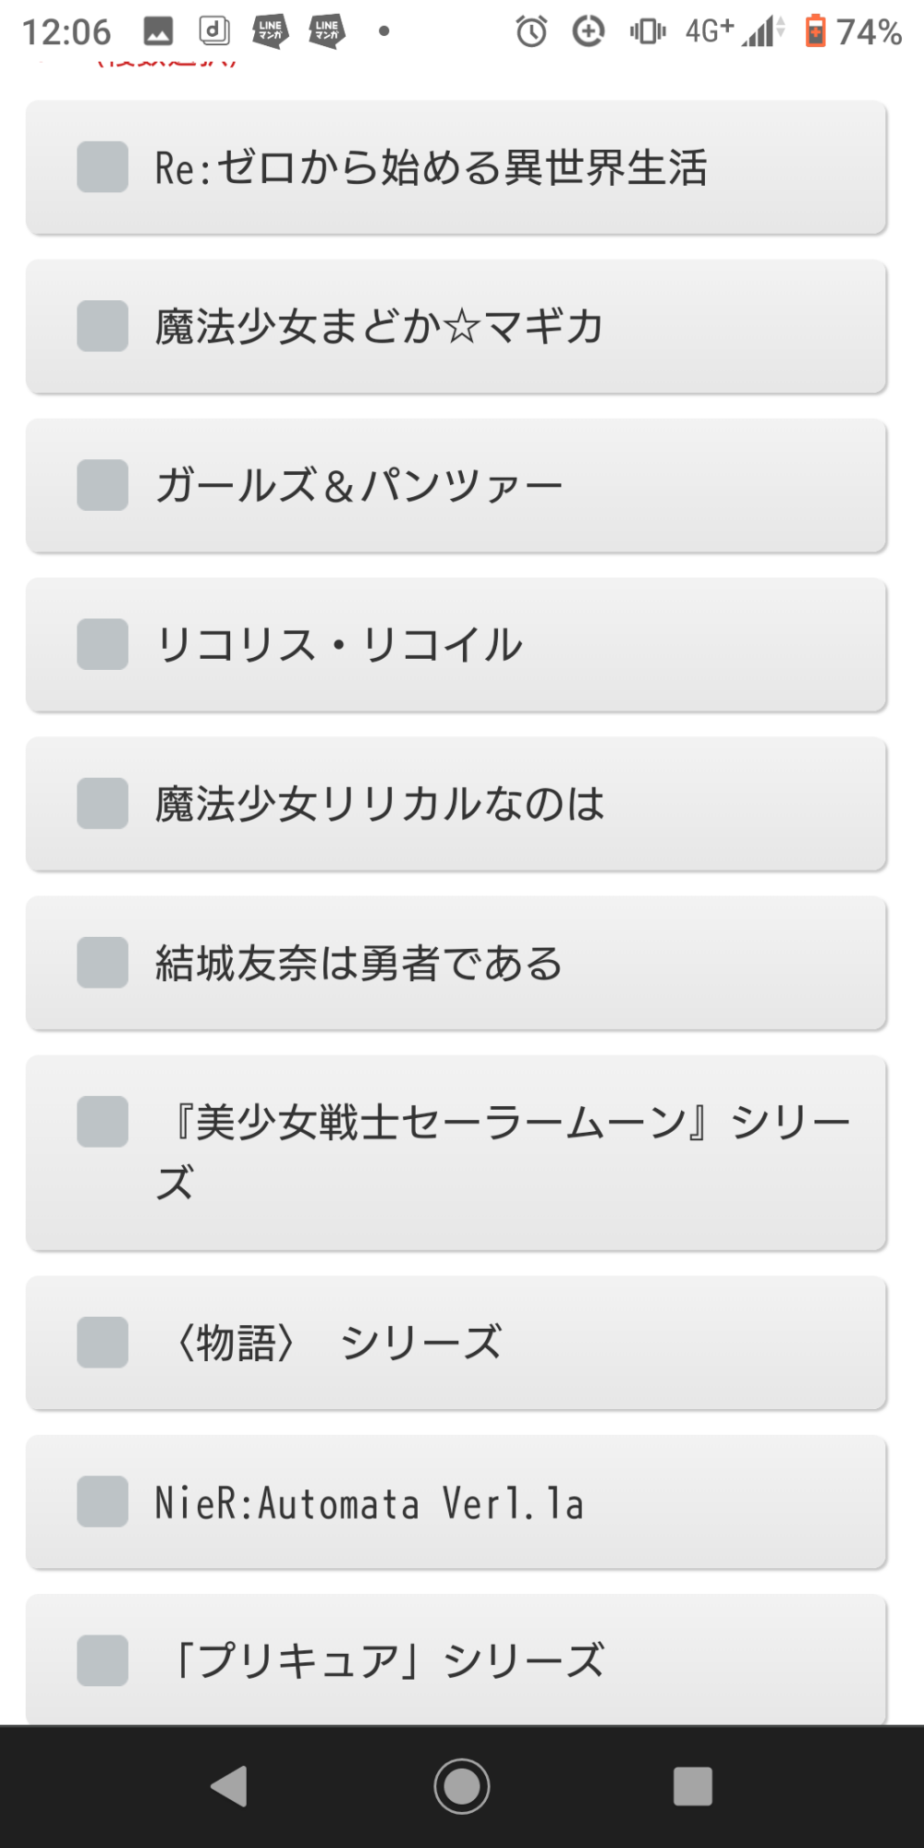Select the 「プリキュア」シリーズ option label
Image resolution: width=924 pixels, height=1848 pixels.
tap(388, 1660)
